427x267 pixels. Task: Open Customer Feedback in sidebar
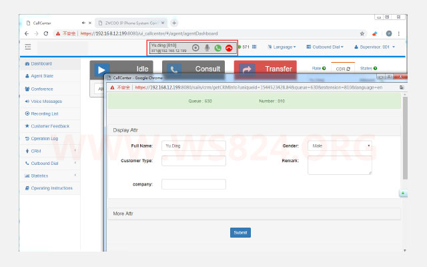point(50,126)
